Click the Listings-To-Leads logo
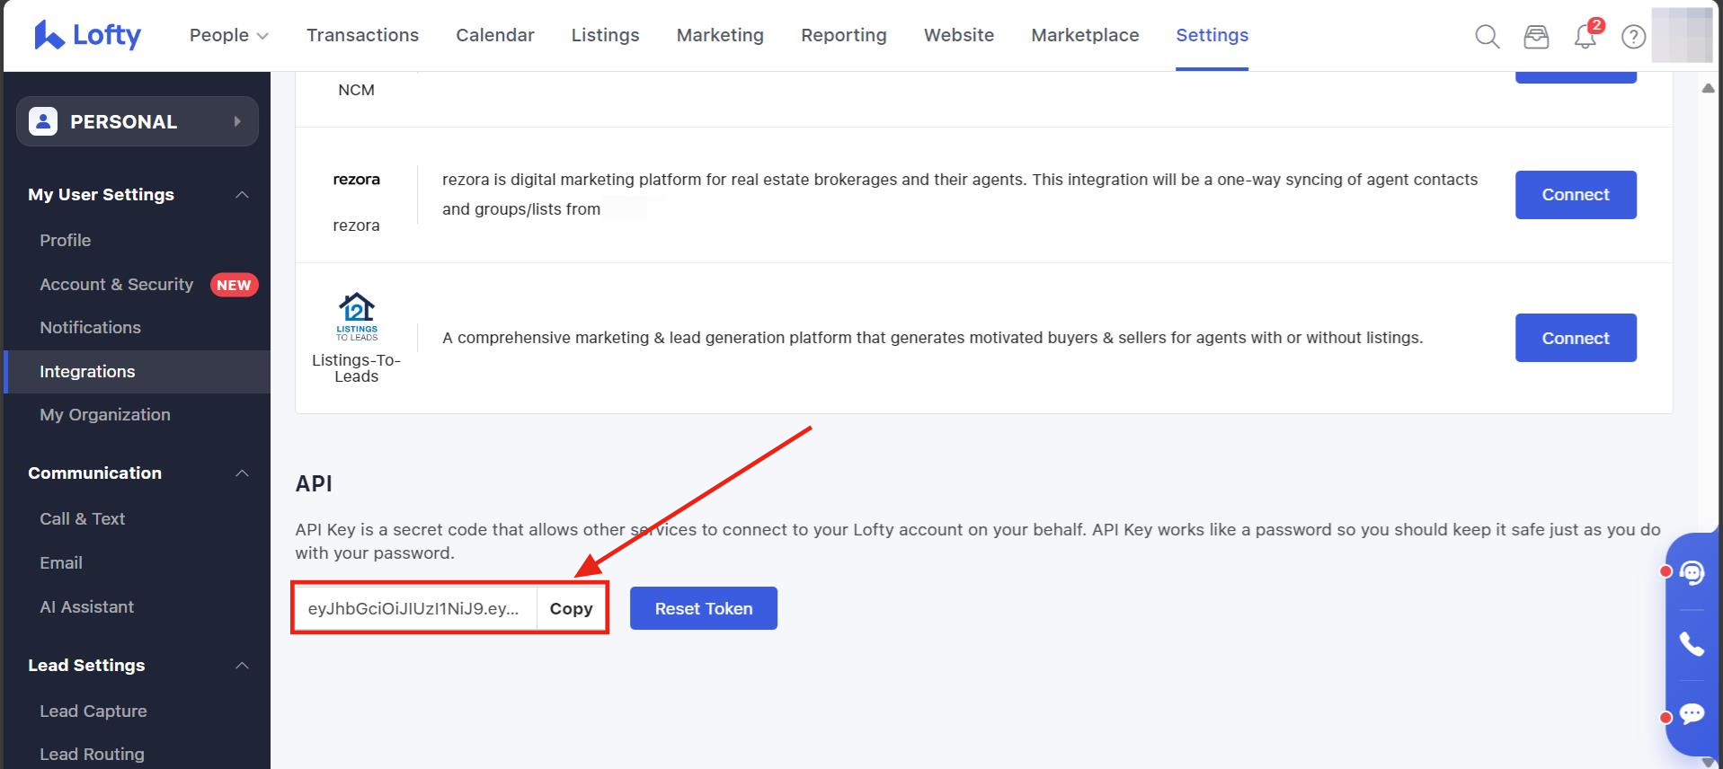The image size is (1723, 769). click(357, 317)
